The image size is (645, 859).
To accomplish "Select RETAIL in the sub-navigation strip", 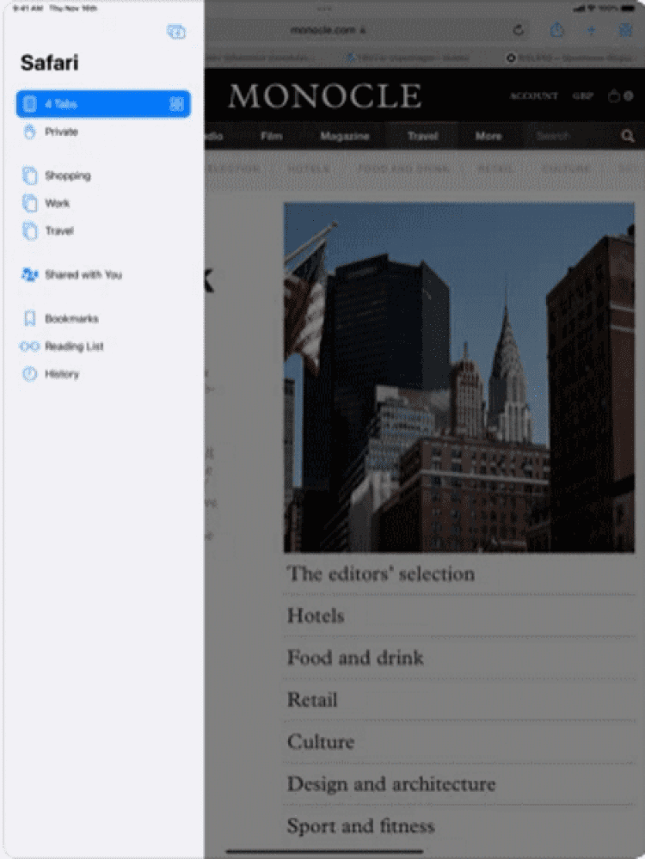I will [495, 169].
